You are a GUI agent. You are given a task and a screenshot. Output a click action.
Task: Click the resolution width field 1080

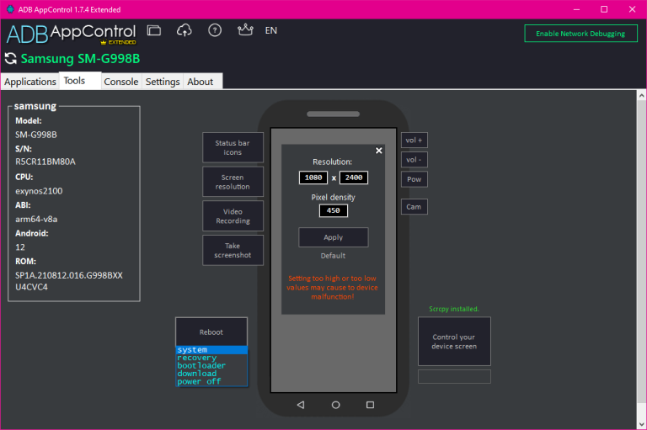click(x=313, y=178)
